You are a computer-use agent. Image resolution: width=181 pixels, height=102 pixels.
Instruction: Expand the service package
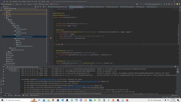[15, 44]
